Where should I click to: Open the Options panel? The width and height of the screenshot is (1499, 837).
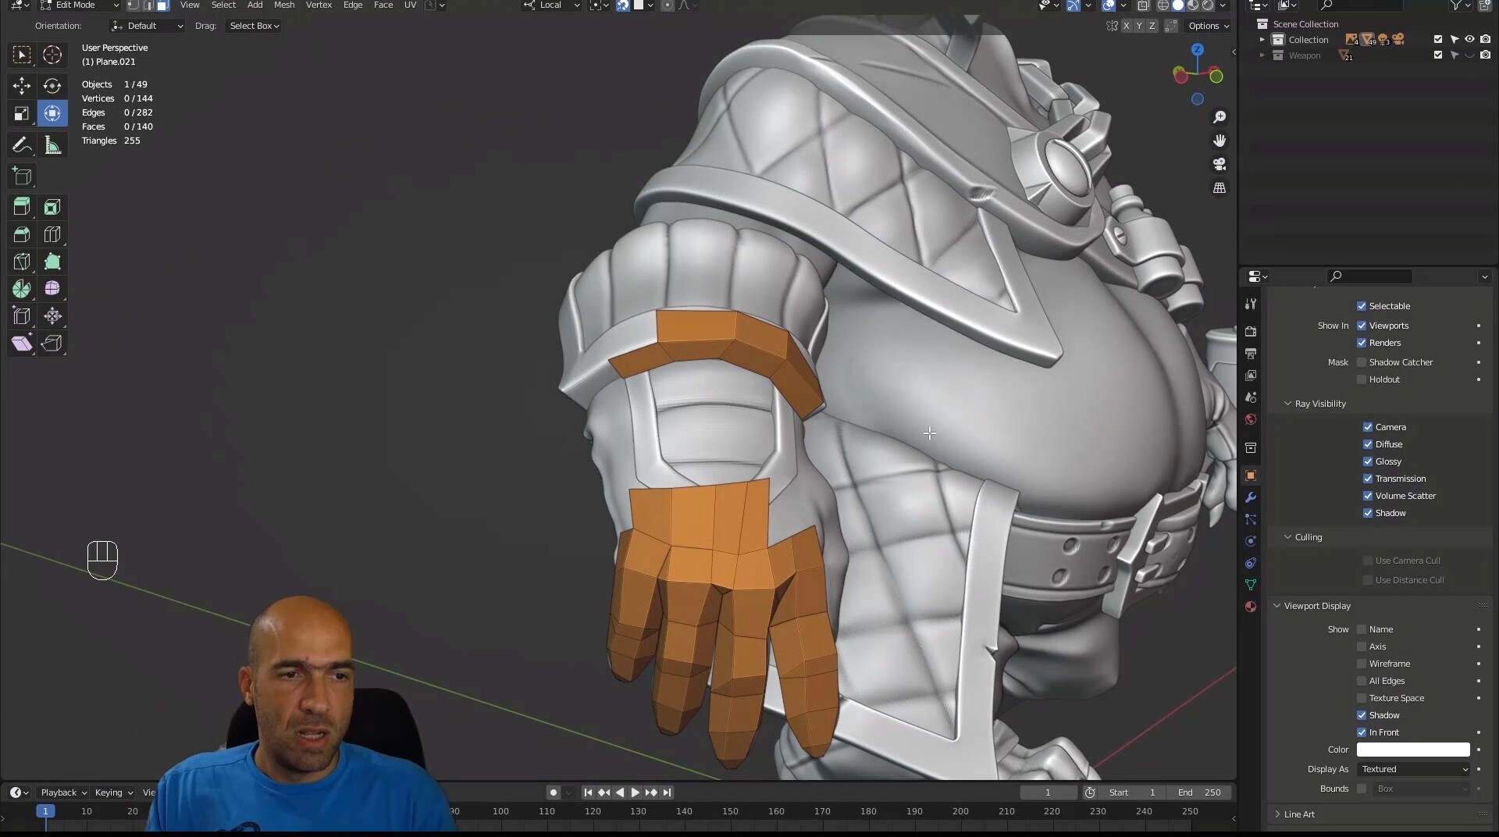click(x=1208, y=25)
